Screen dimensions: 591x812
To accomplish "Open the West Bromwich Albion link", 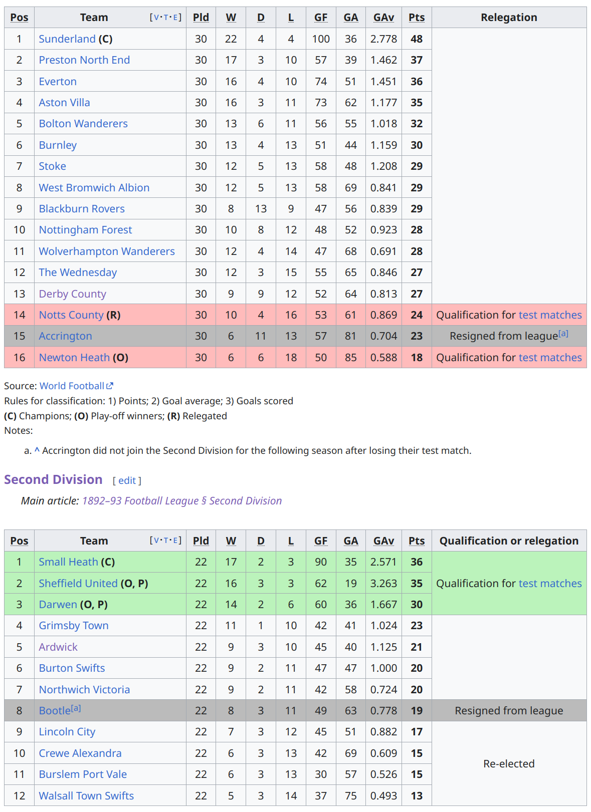I will (x=94, y=188).
